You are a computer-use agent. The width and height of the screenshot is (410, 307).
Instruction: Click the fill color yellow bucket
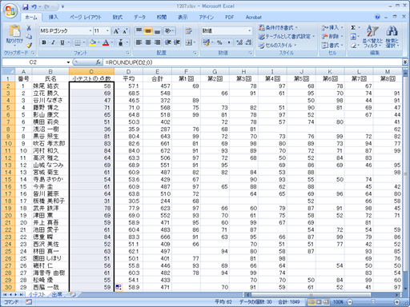pyautogui.click(x=93, y=42)
